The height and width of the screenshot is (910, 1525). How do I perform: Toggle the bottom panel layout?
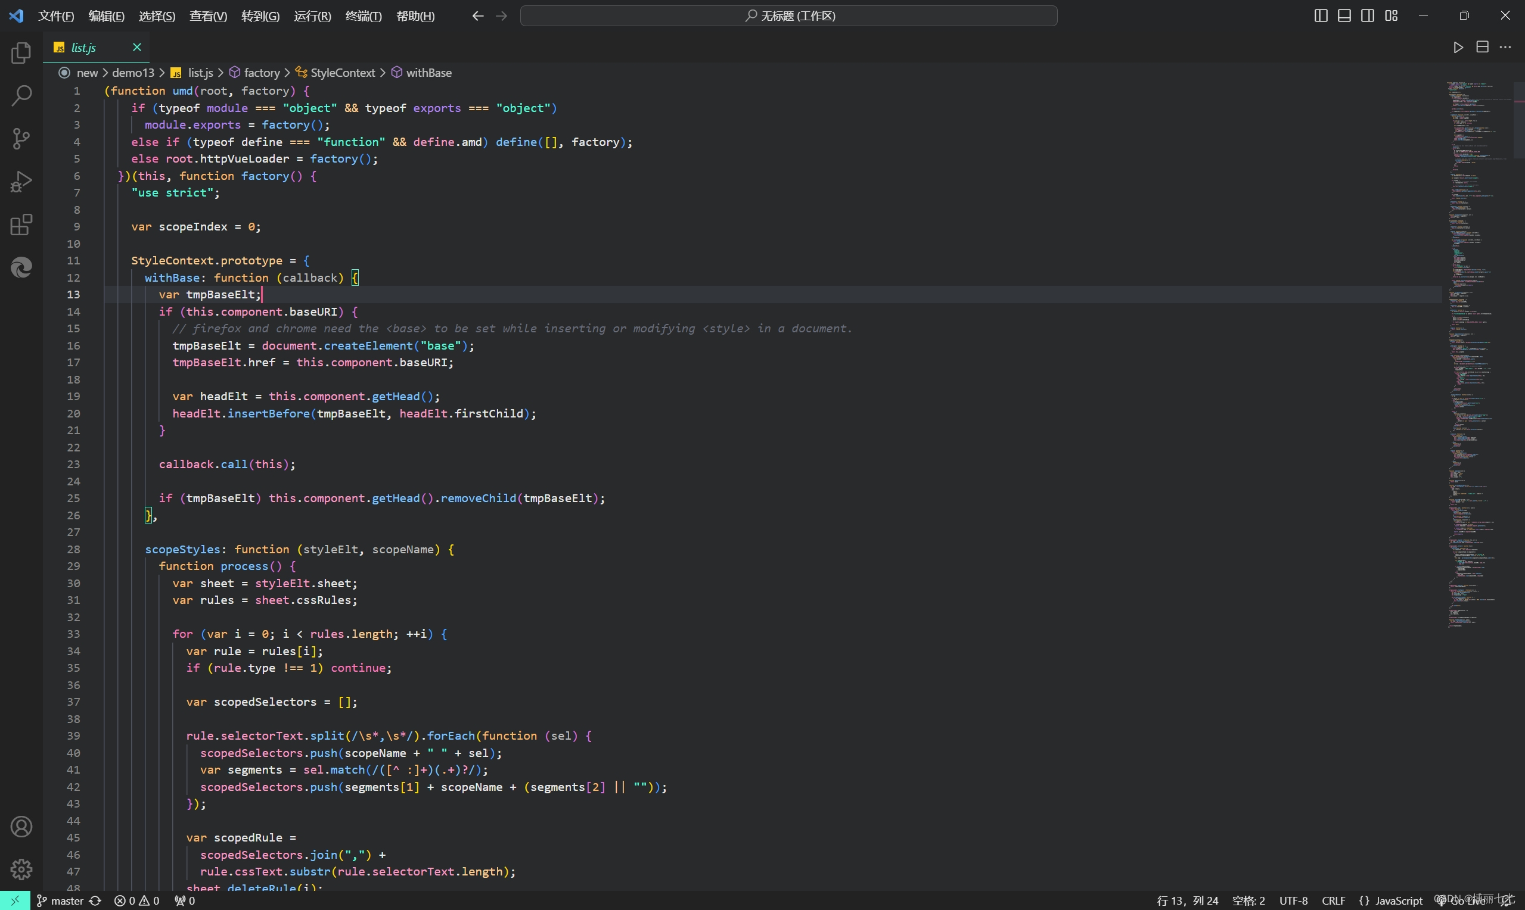point(1344,16)
